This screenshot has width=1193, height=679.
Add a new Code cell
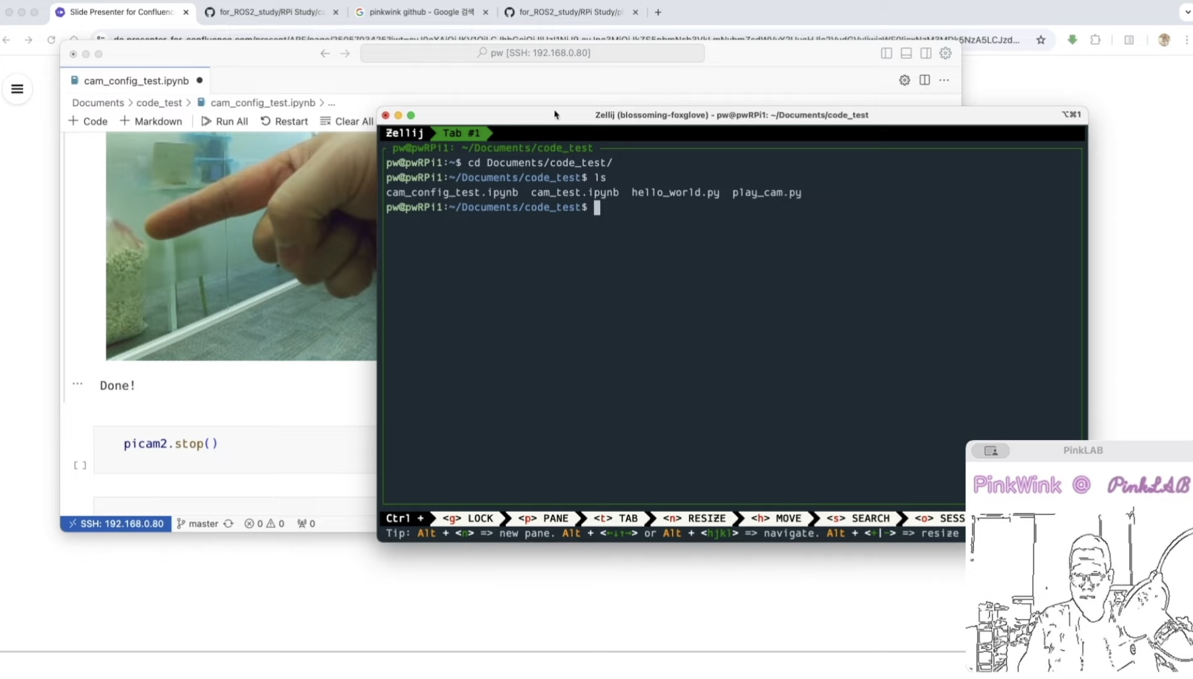pyautogui.click(x=88, y=121)
